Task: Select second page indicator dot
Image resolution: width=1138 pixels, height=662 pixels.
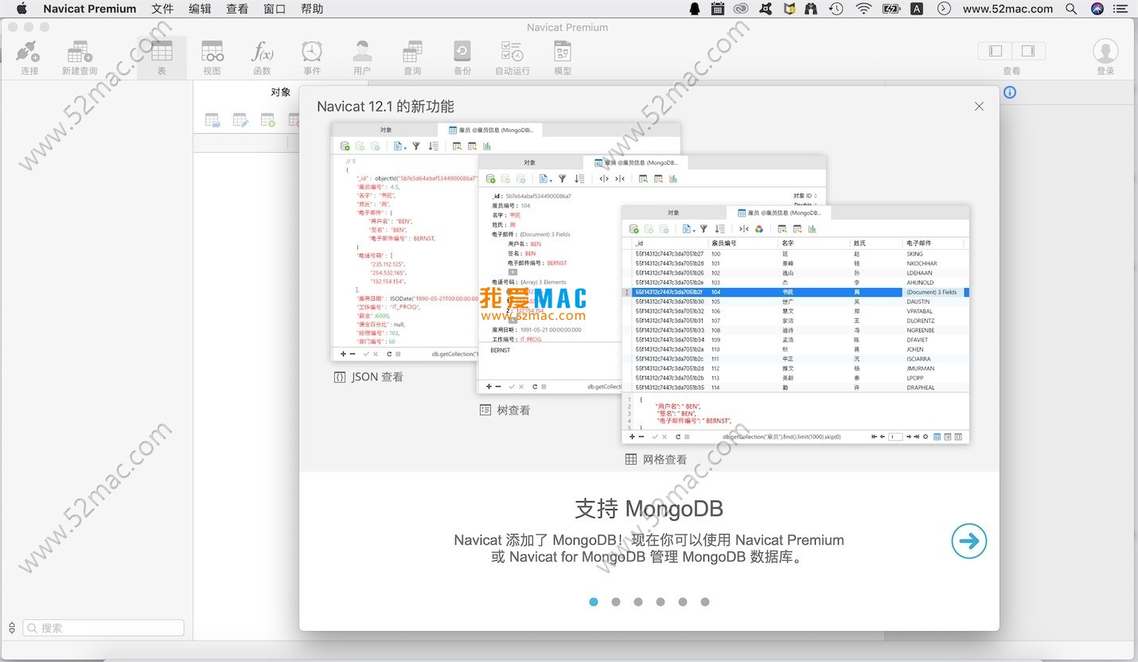Action: pyautogui.click(x=616, y=602)
